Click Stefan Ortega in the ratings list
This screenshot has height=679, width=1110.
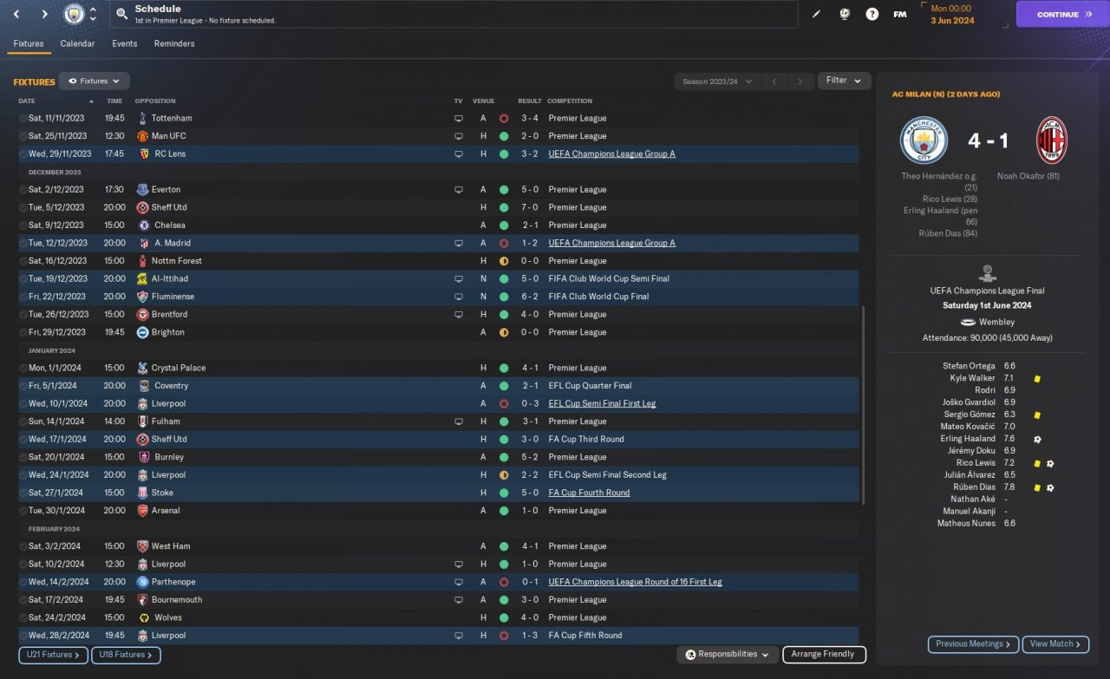[x=969, y=366]
